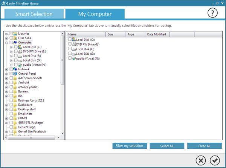Sort by the Size column header
226x168 pixels.
(x=116, y=34)
